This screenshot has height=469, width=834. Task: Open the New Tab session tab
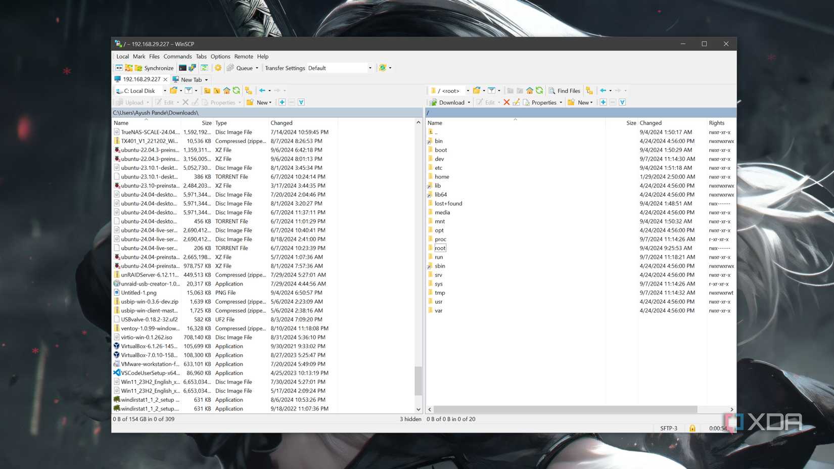190,79
